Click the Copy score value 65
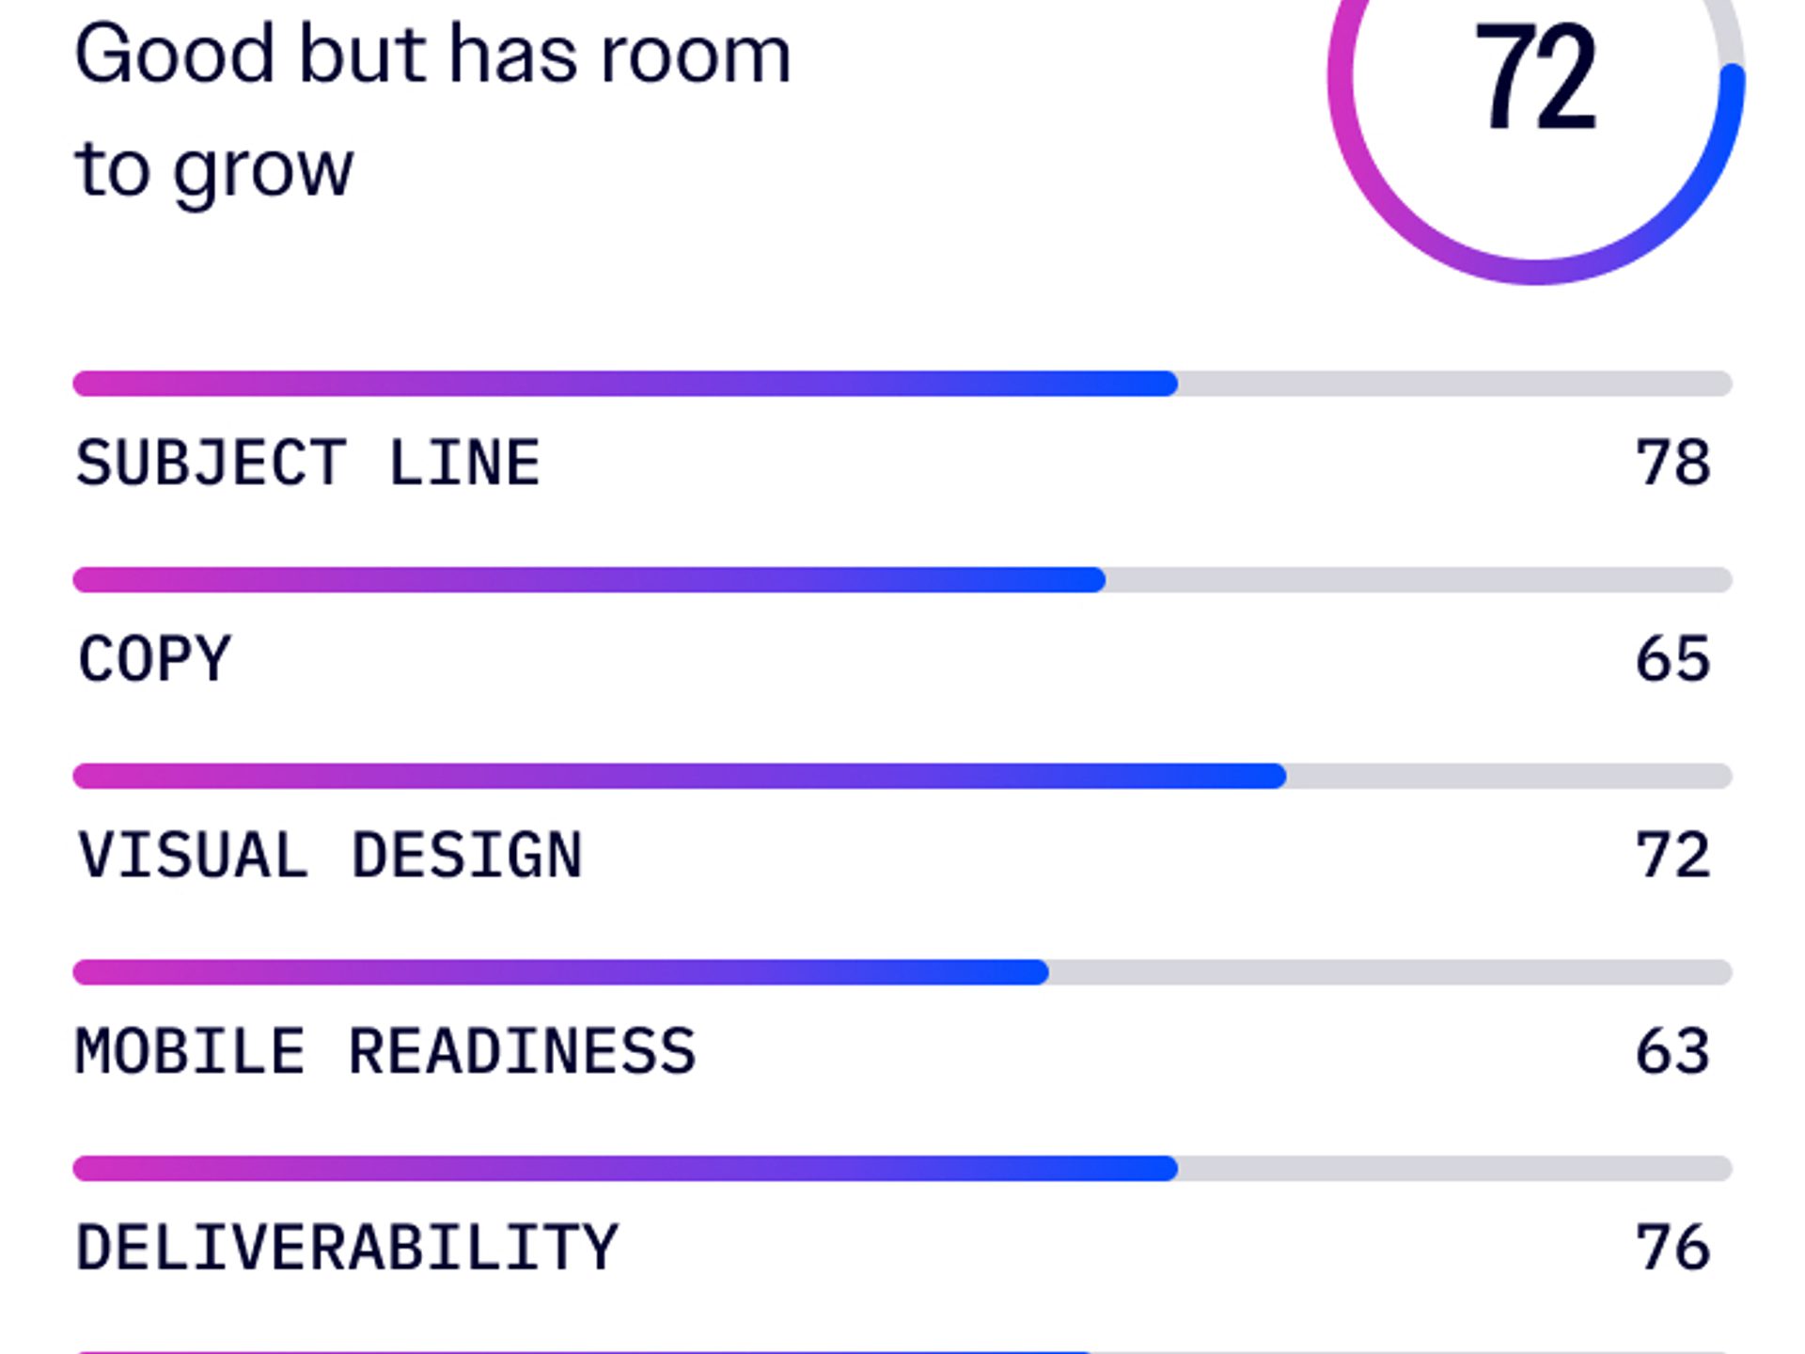The width and height of the screenshot is (1805, 1354). coord(1672,659)
